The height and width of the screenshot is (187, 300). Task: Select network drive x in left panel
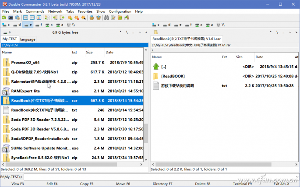click(x=49, y=25)
